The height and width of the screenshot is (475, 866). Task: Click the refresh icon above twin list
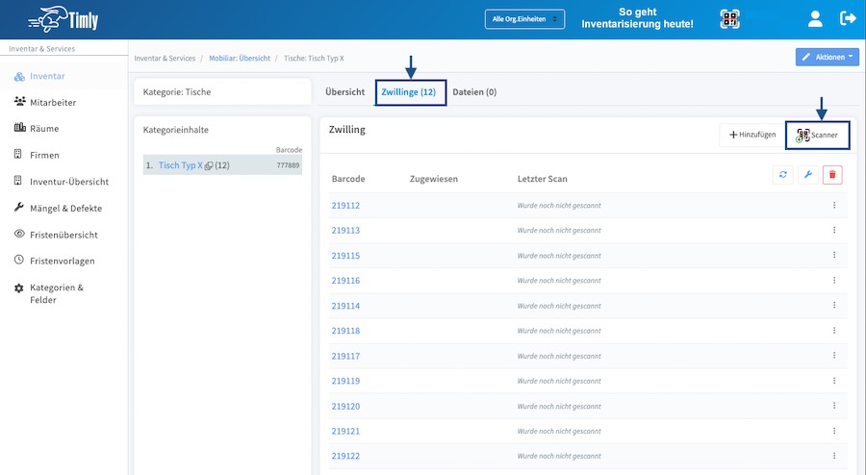(783, 174)
